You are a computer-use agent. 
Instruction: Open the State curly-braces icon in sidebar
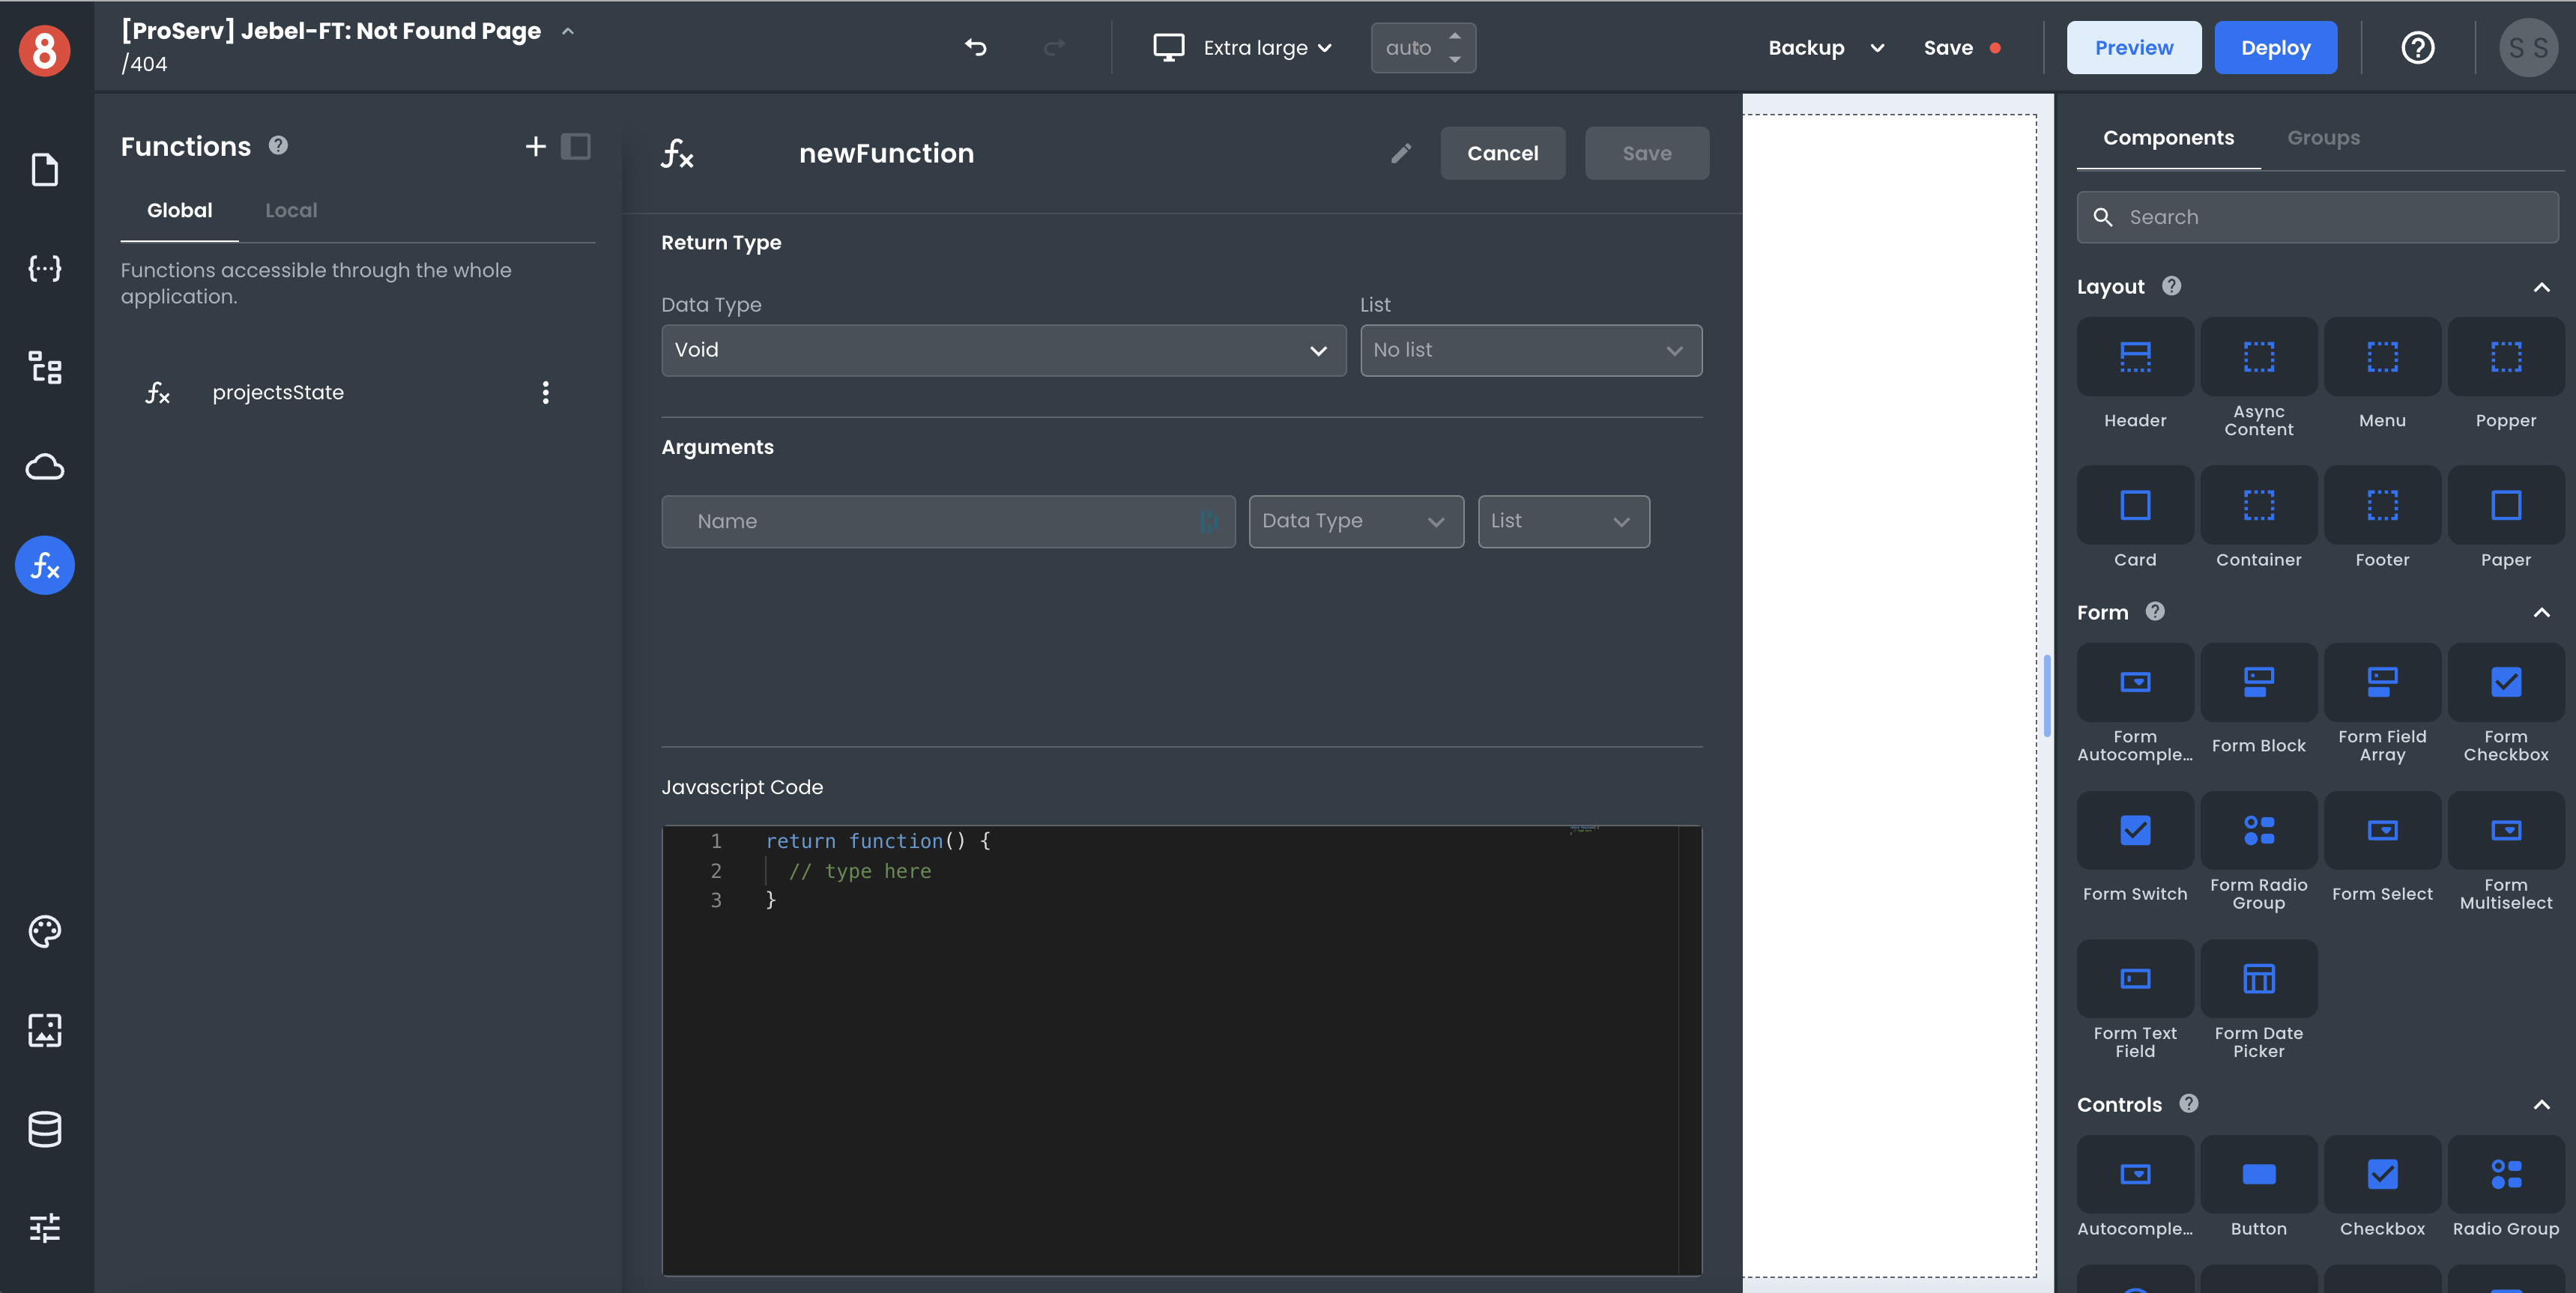45,268
